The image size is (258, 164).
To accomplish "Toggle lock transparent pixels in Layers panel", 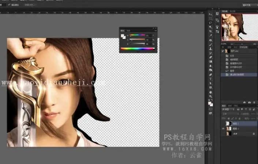I will [229, 118].
